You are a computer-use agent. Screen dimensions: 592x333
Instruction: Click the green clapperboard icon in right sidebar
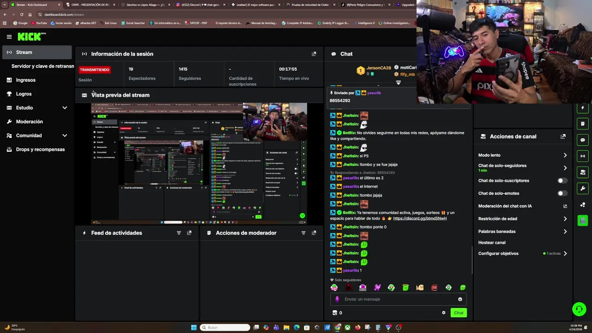point(583,220)
